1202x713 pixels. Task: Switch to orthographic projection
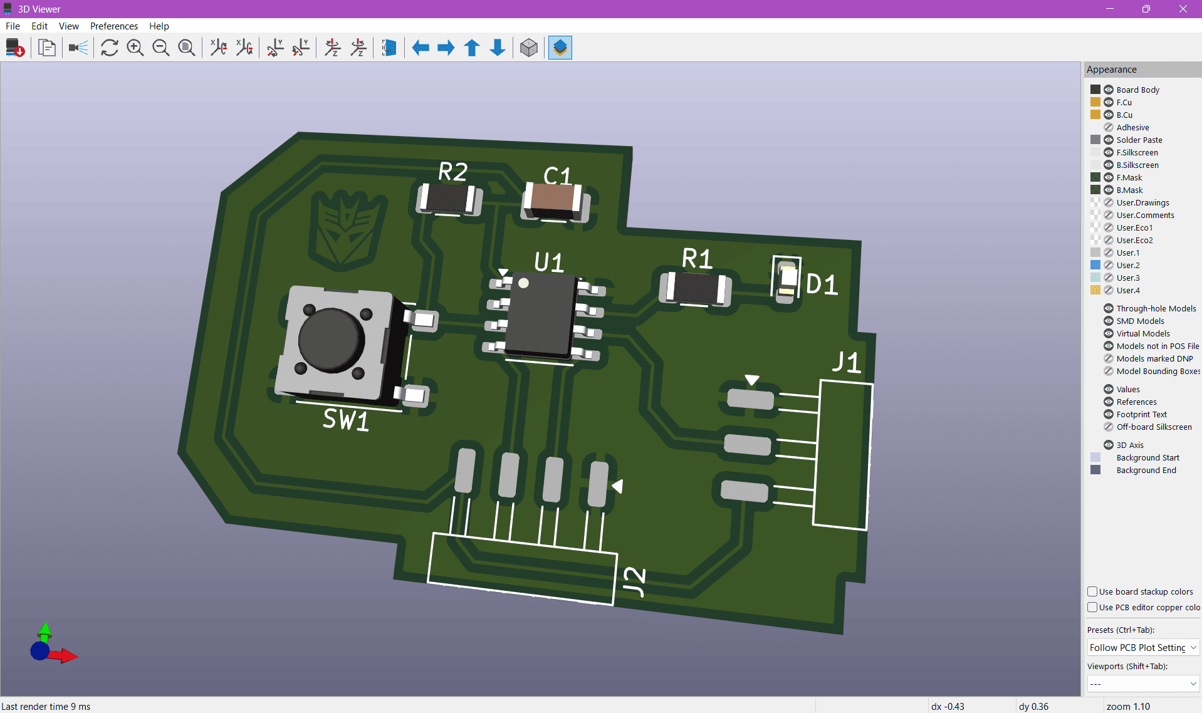(x=528, y=48)
